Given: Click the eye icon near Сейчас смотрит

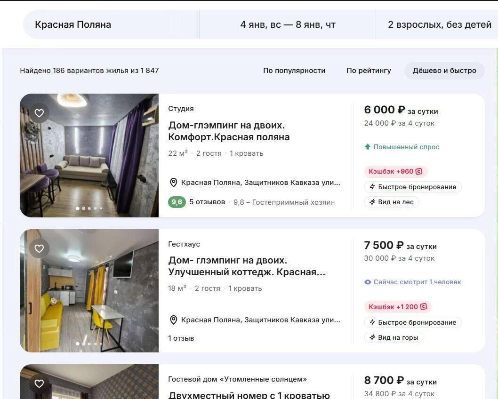Looking at the screenshot, I should [368, 282].
